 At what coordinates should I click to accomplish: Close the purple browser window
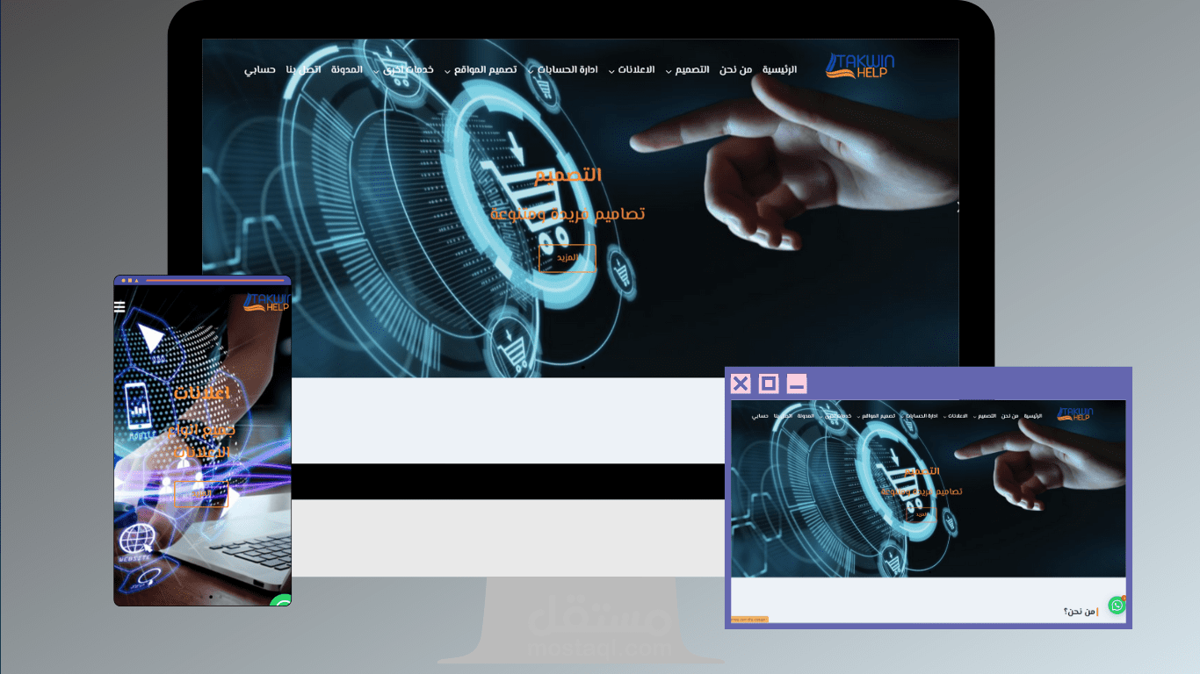coord(741,384)
